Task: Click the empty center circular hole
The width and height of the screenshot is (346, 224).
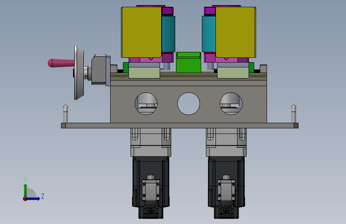Action: click(189, 104)
